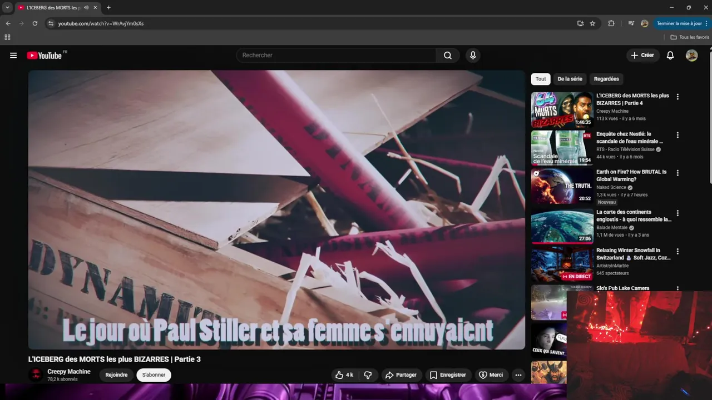Click the 'Balade Mentale' channel name
712x400 pixels.
(612, 228)
